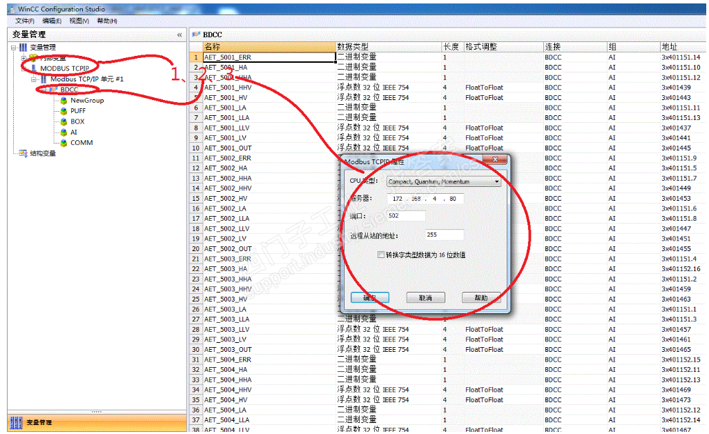Select the COMM tree item

click(81, 143)
